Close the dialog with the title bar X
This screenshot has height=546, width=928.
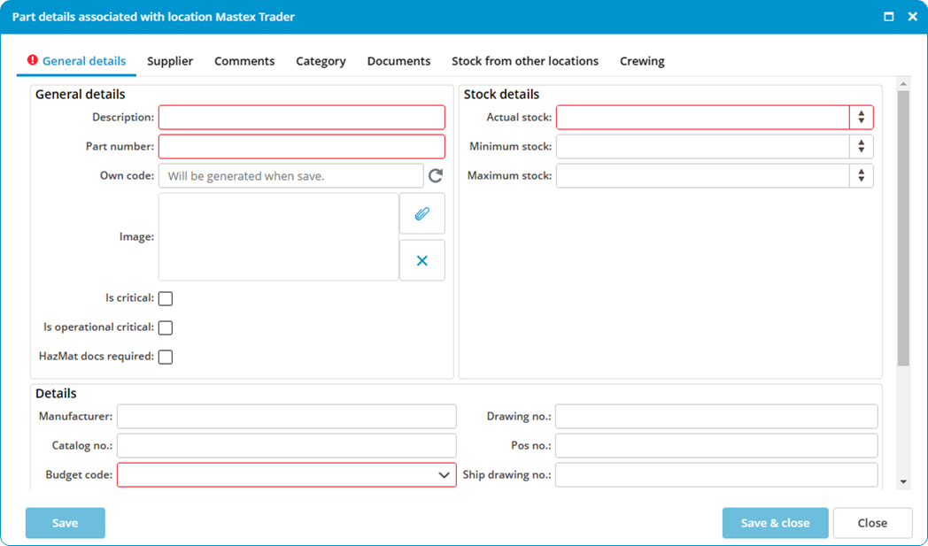(x=913, y=17)
